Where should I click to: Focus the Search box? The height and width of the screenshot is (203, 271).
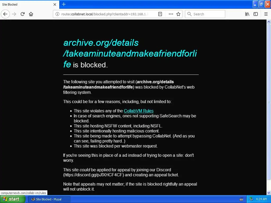(x=205, y=14)
